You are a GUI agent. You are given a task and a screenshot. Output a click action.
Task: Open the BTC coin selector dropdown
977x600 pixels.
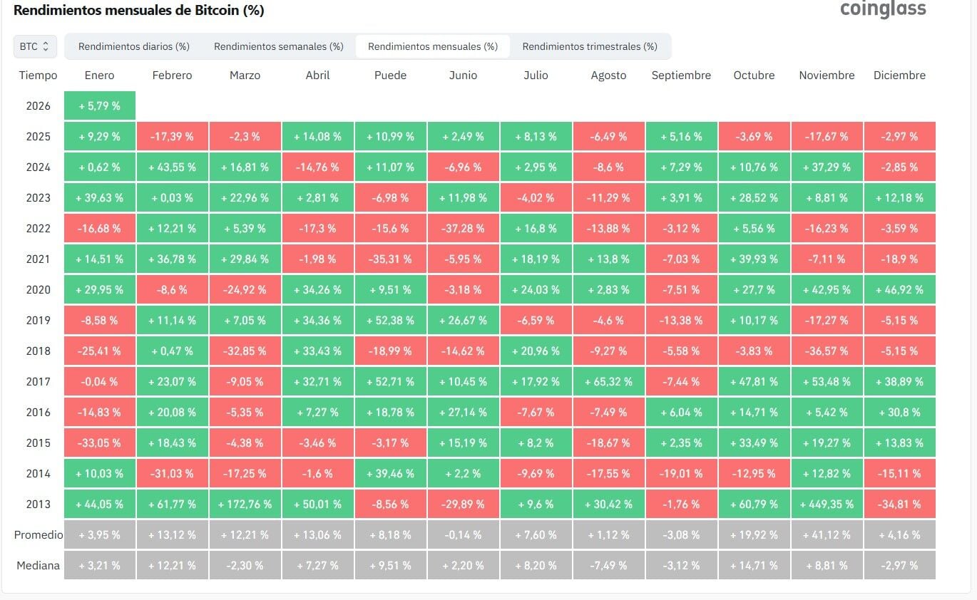(35, 46)
